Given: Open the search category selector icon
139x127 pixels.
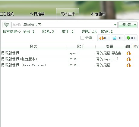Looking at the screenshot, I should tap(7, 25).
